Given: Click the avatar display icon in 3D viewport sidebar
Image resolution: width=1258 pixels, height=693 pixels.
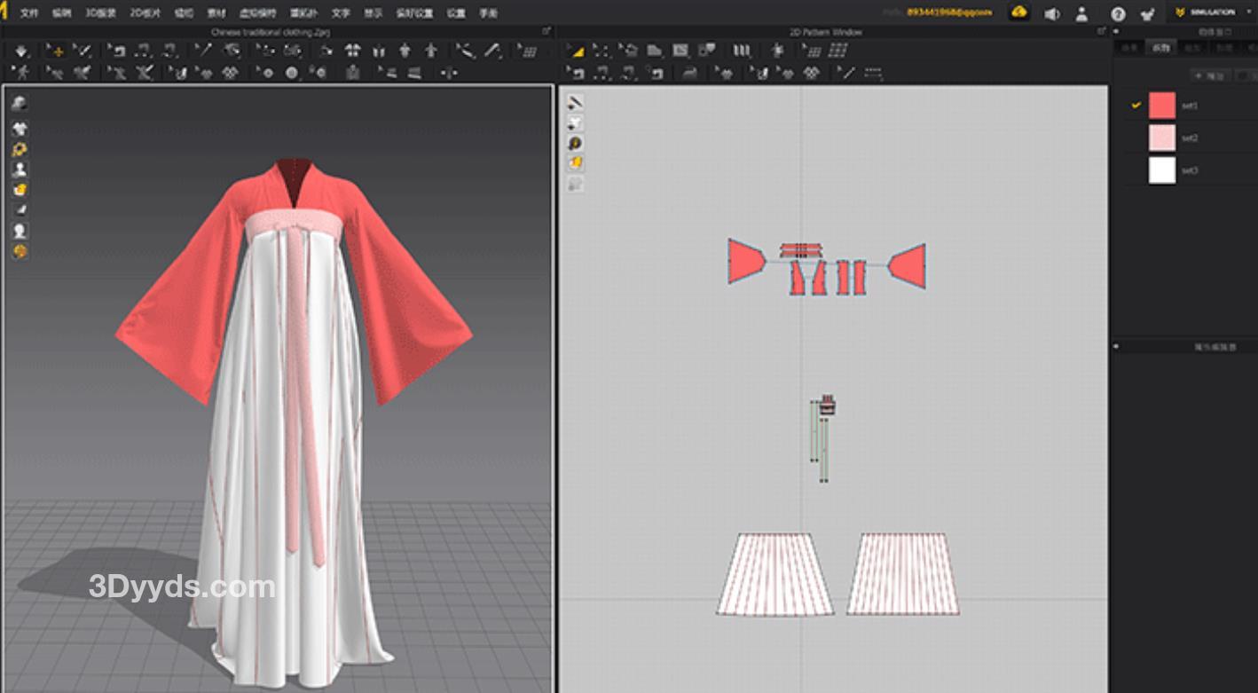Looking at the screenshot, I should point(20,169).
